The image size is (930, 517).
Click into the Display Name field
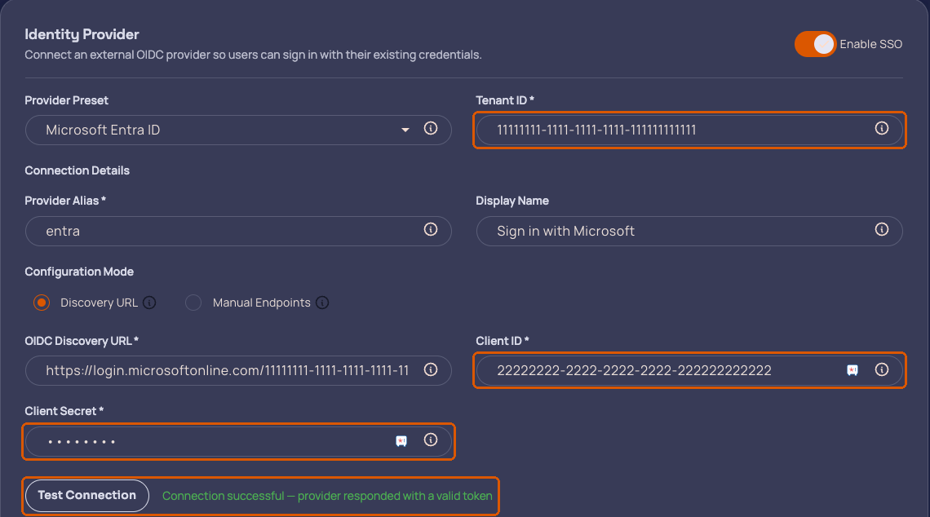(689, 232)
